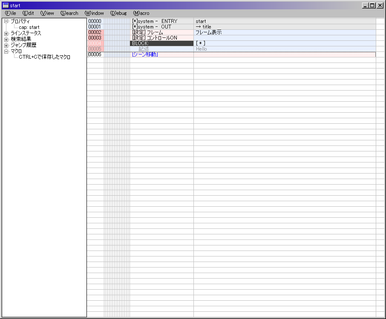Select the マクロ tree item label
The height and width of the screenshot is (319, 386).
tap(16, 51)
